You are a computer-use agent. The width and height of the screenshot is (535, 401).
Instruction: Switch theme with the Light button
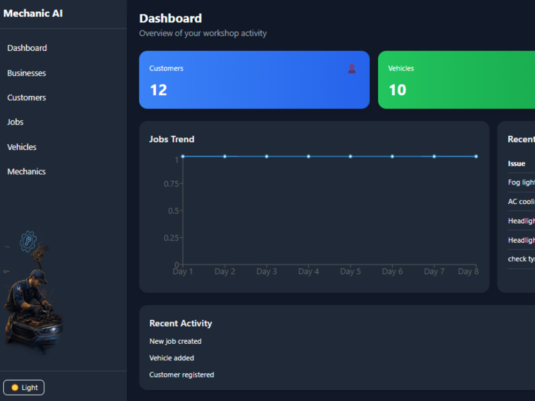[x=24, y=387]
